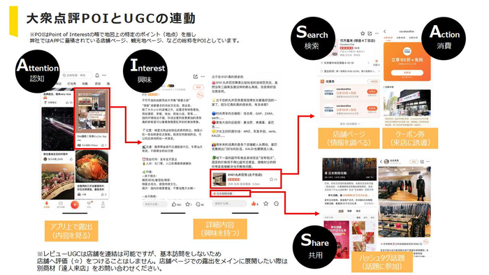Open the galaxy night-sky post thumbnail
This screenshot has width=489, height=275.
tap(58, 129)
